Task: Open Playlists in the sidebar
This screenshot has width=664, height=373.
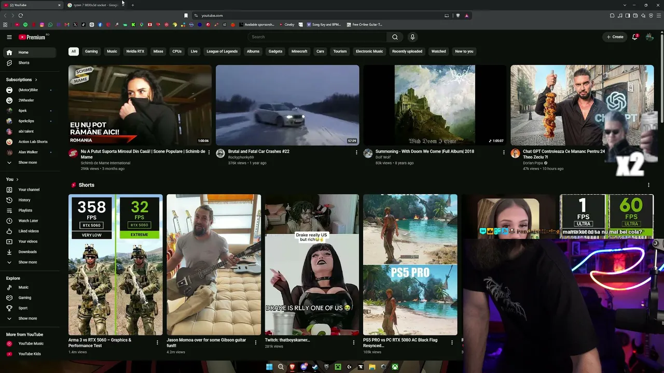Action: point(29,210)
